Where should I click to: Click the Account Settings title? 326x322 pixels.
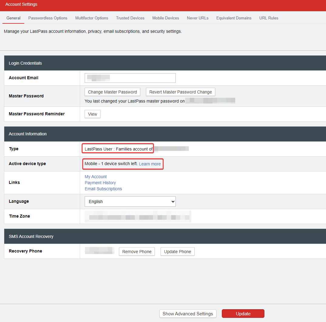click(21, 4)
